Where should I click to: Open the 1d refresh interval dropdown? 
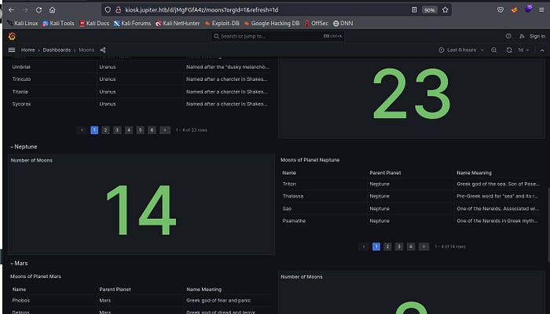click(523, 49)
